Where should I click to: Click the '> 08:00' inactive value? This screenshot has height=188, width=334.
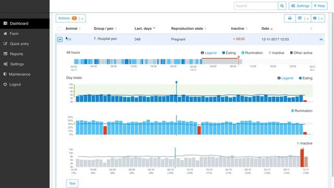238,39
